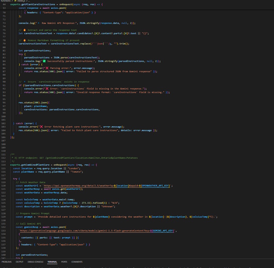
Task: Place cursor on 'parsedInstructions' in line 81
Action: [x=37, y=50]
